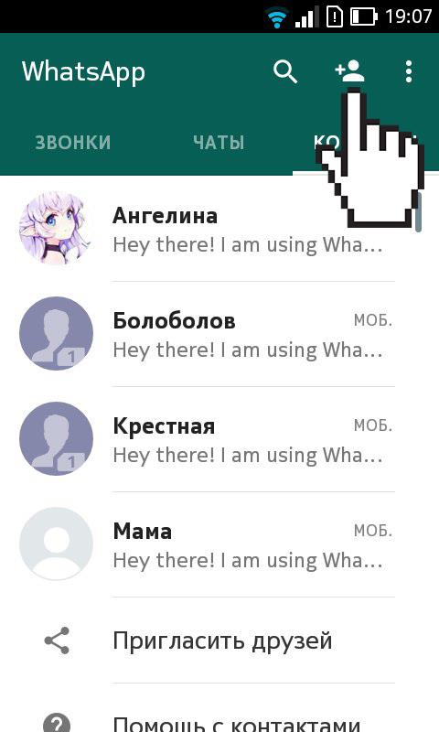Tap the add contact icon
The height and width of the screenshot is (732, 439).
pos(349,71)
